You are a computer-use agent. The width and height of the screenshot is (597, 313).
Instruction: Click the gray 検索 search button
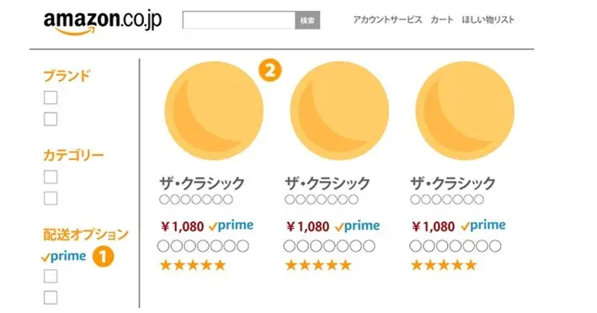tap(307, 20)
